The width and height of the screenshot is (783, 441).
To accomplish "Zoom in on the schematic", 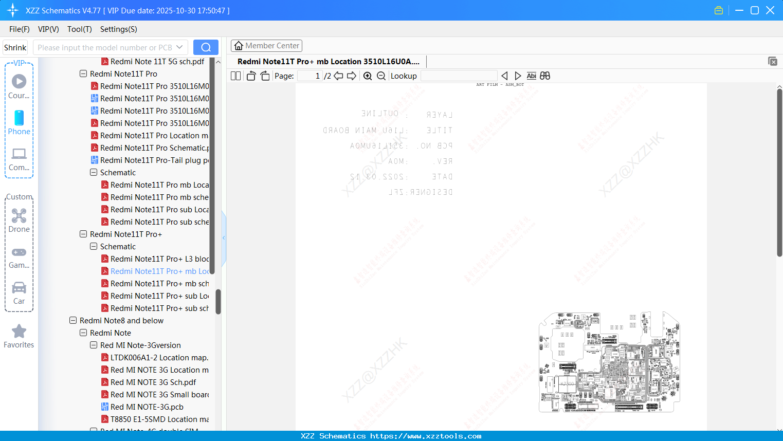I will pos(368,76).
